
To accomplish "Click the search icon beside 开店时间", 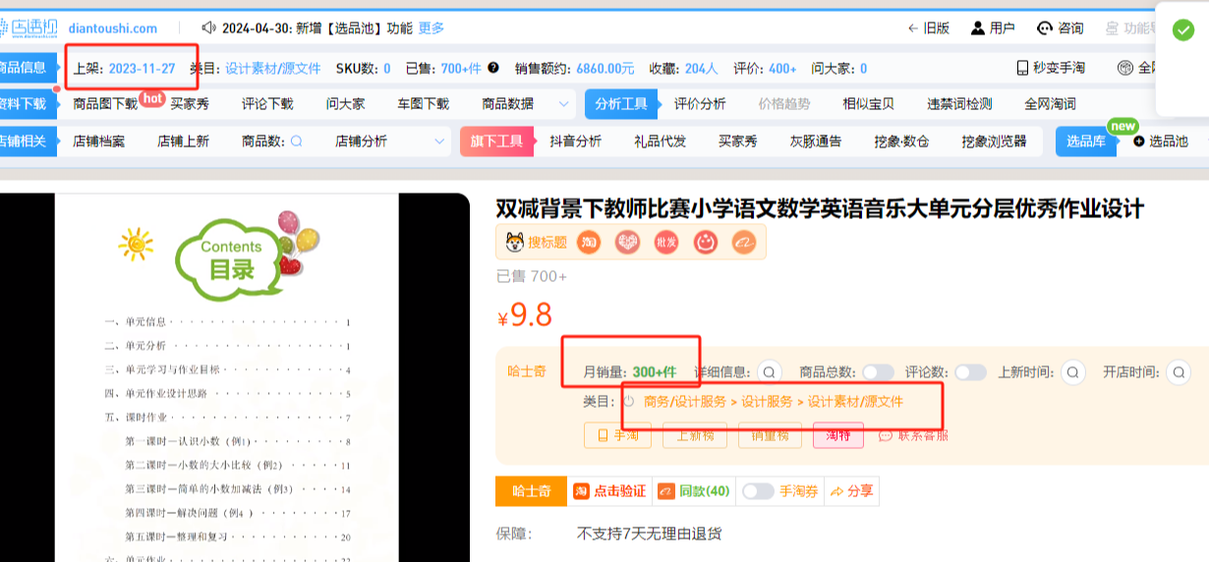I will click(x=1178, y=372).
